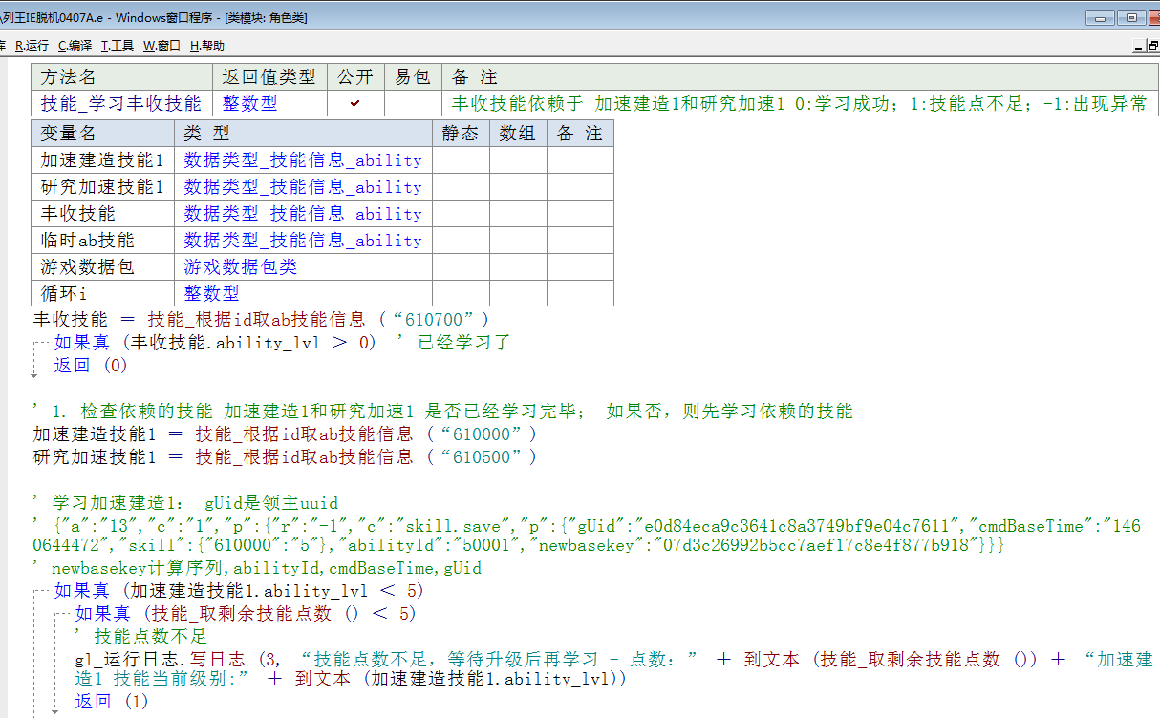This screenshot has width=1160, height=718.
Task: Toggle 静态 cell for variable 加速建造技能1
Action: click(x=461, y=160)
